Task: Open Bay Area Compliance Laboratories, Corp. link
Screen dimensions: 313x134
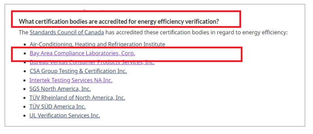Action: pyautogui.click(x=82, y=53)
